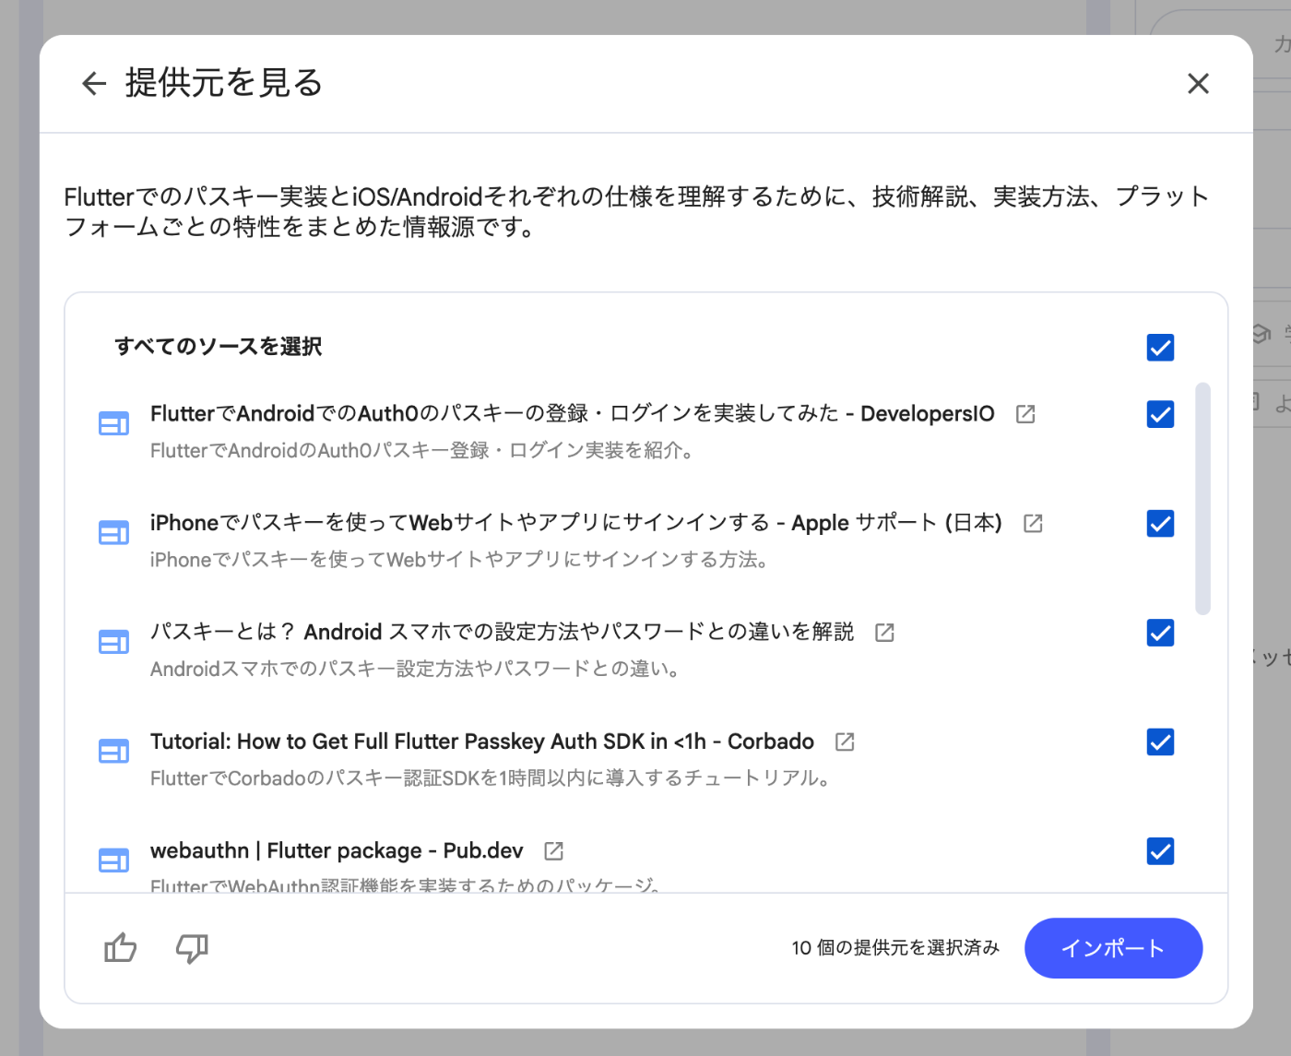Open external link for DevelopersIO Auth0 source
The height and width of the screenshot is (1056, 1291).
pos(1025,414)
